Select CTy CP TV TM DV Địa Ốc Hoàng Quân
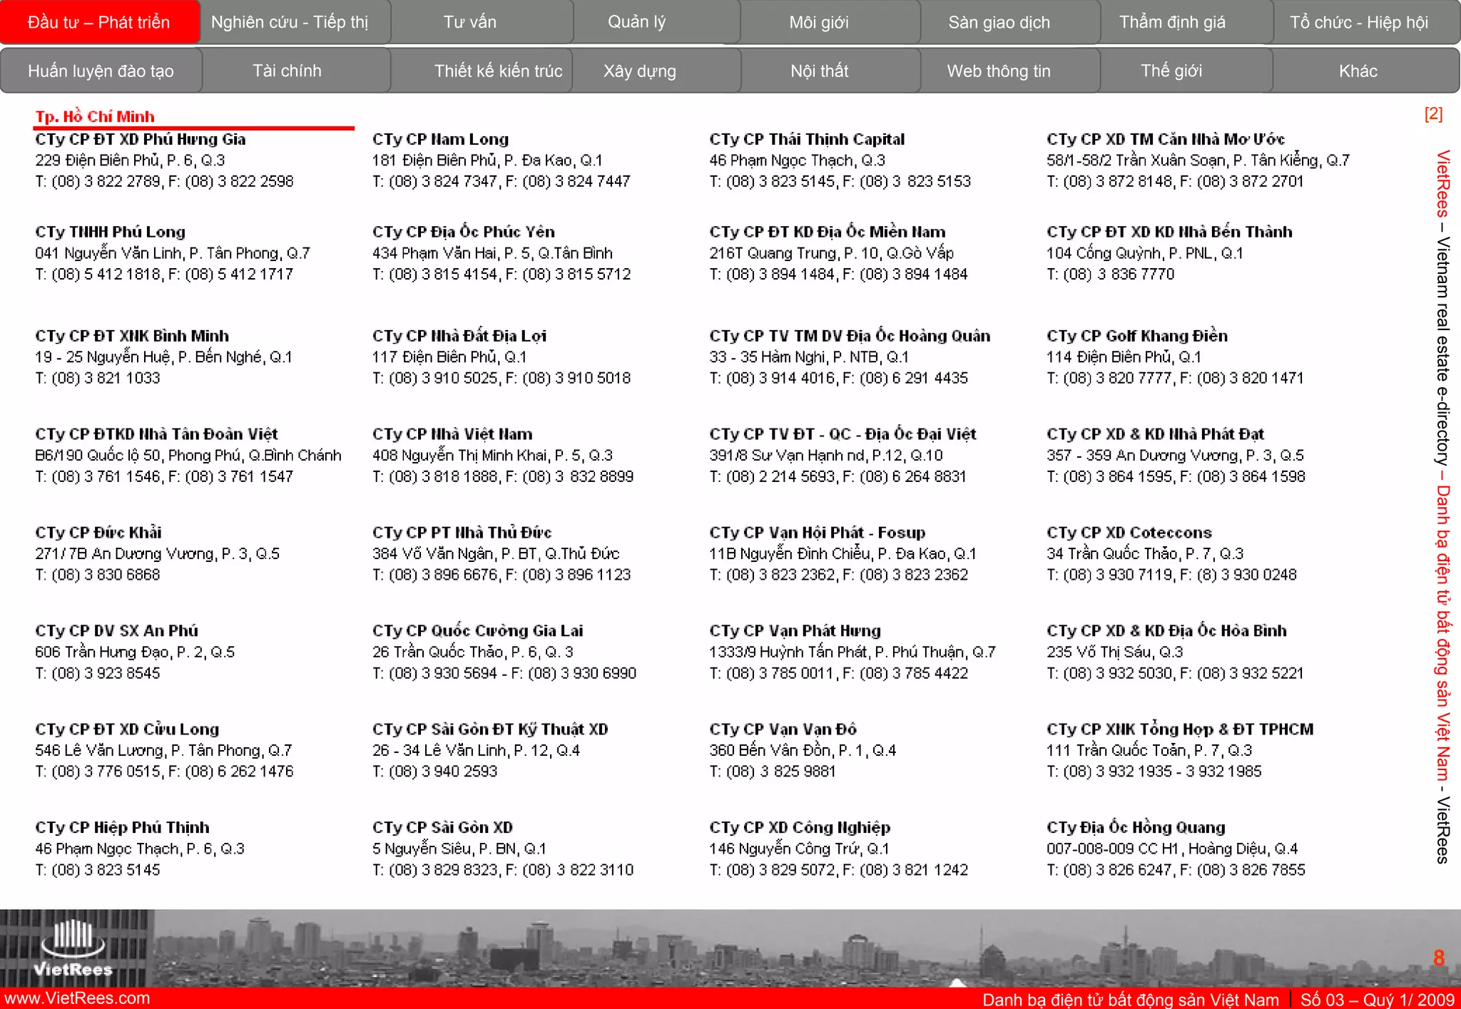This screenshot has width=1461, height=1009. pos(850,336)
